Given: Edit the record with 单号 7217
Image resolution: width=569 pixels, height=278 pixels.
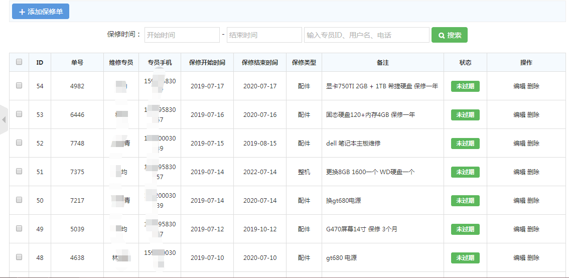Looking at the screenshot, I should [519, 200].
